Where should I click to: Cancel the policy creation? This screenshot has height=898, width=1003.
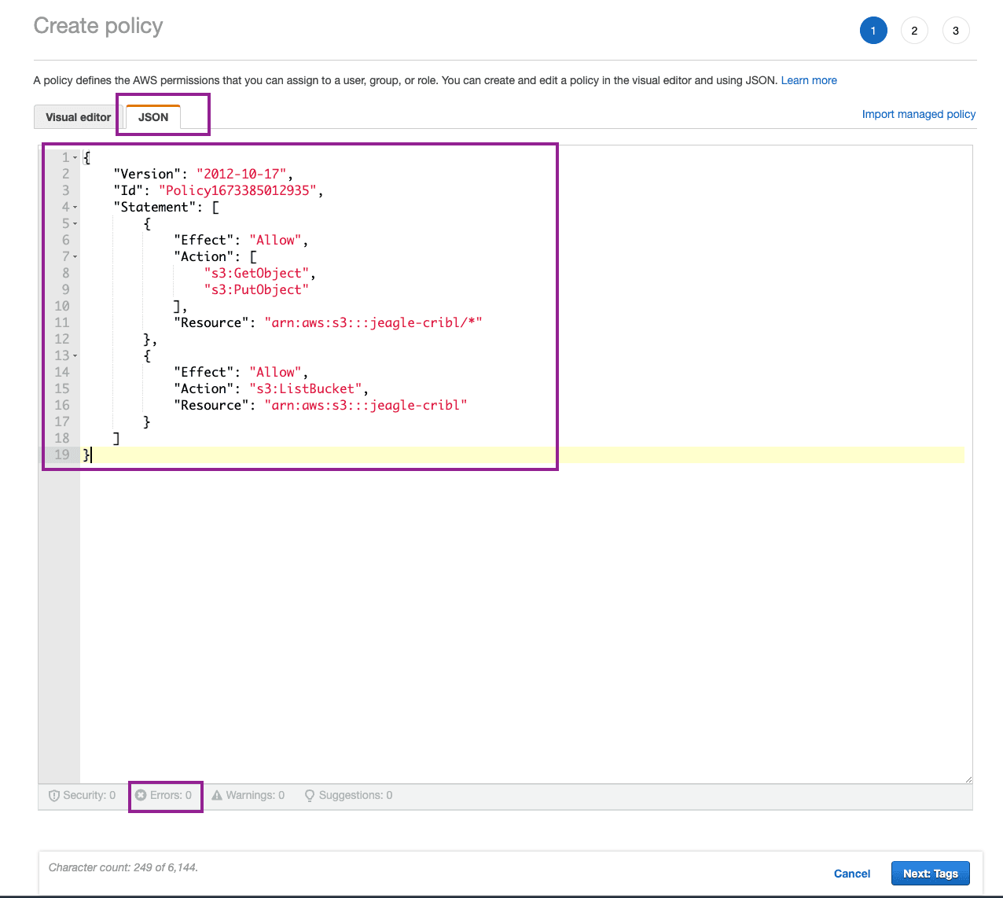pyautogui.click(x=851, y=874)
